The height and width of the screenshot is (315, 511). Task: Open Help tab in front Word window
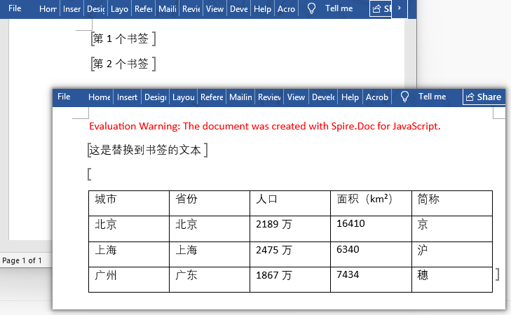click(350, 97)
